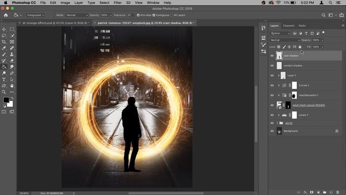Viewport: 346px width, 195px height.
Task: Open the Edit Toolbar three-dots menu
Action: click(12, 92)
